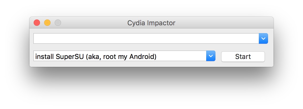This screenshot has height=109, width=303.
Task: Click the yellow window button in title bar
Action: [x=47, y=23]
